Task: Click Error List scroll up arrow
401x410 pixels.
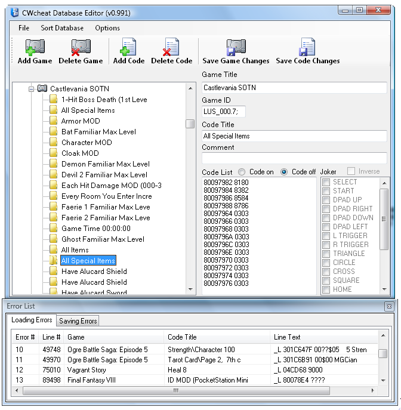Action: coord(383,335)
